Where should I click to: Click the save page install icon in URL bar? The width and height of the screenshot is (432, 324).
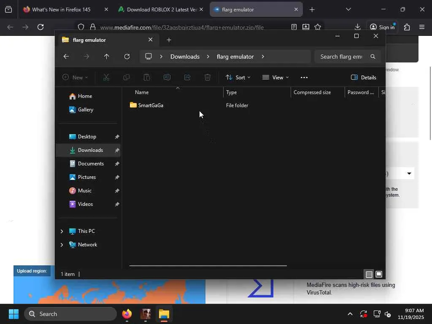coord(306,27)
